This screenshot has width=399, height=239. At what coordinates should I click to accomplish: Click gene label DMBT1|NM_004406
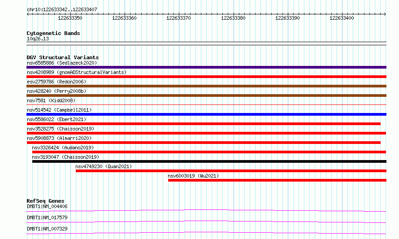(x=47, y=206)
